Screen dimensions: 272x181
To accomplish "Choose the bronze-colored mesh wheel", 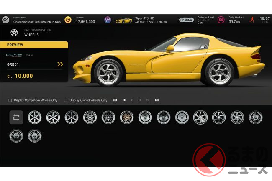I will pos(127,117).
